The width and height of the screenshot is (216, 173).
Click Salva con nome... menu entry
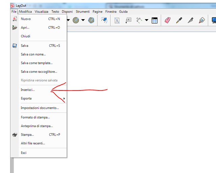33,54
